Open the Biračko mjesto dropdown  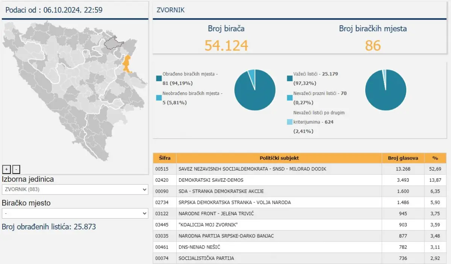[x=75, y=213]
